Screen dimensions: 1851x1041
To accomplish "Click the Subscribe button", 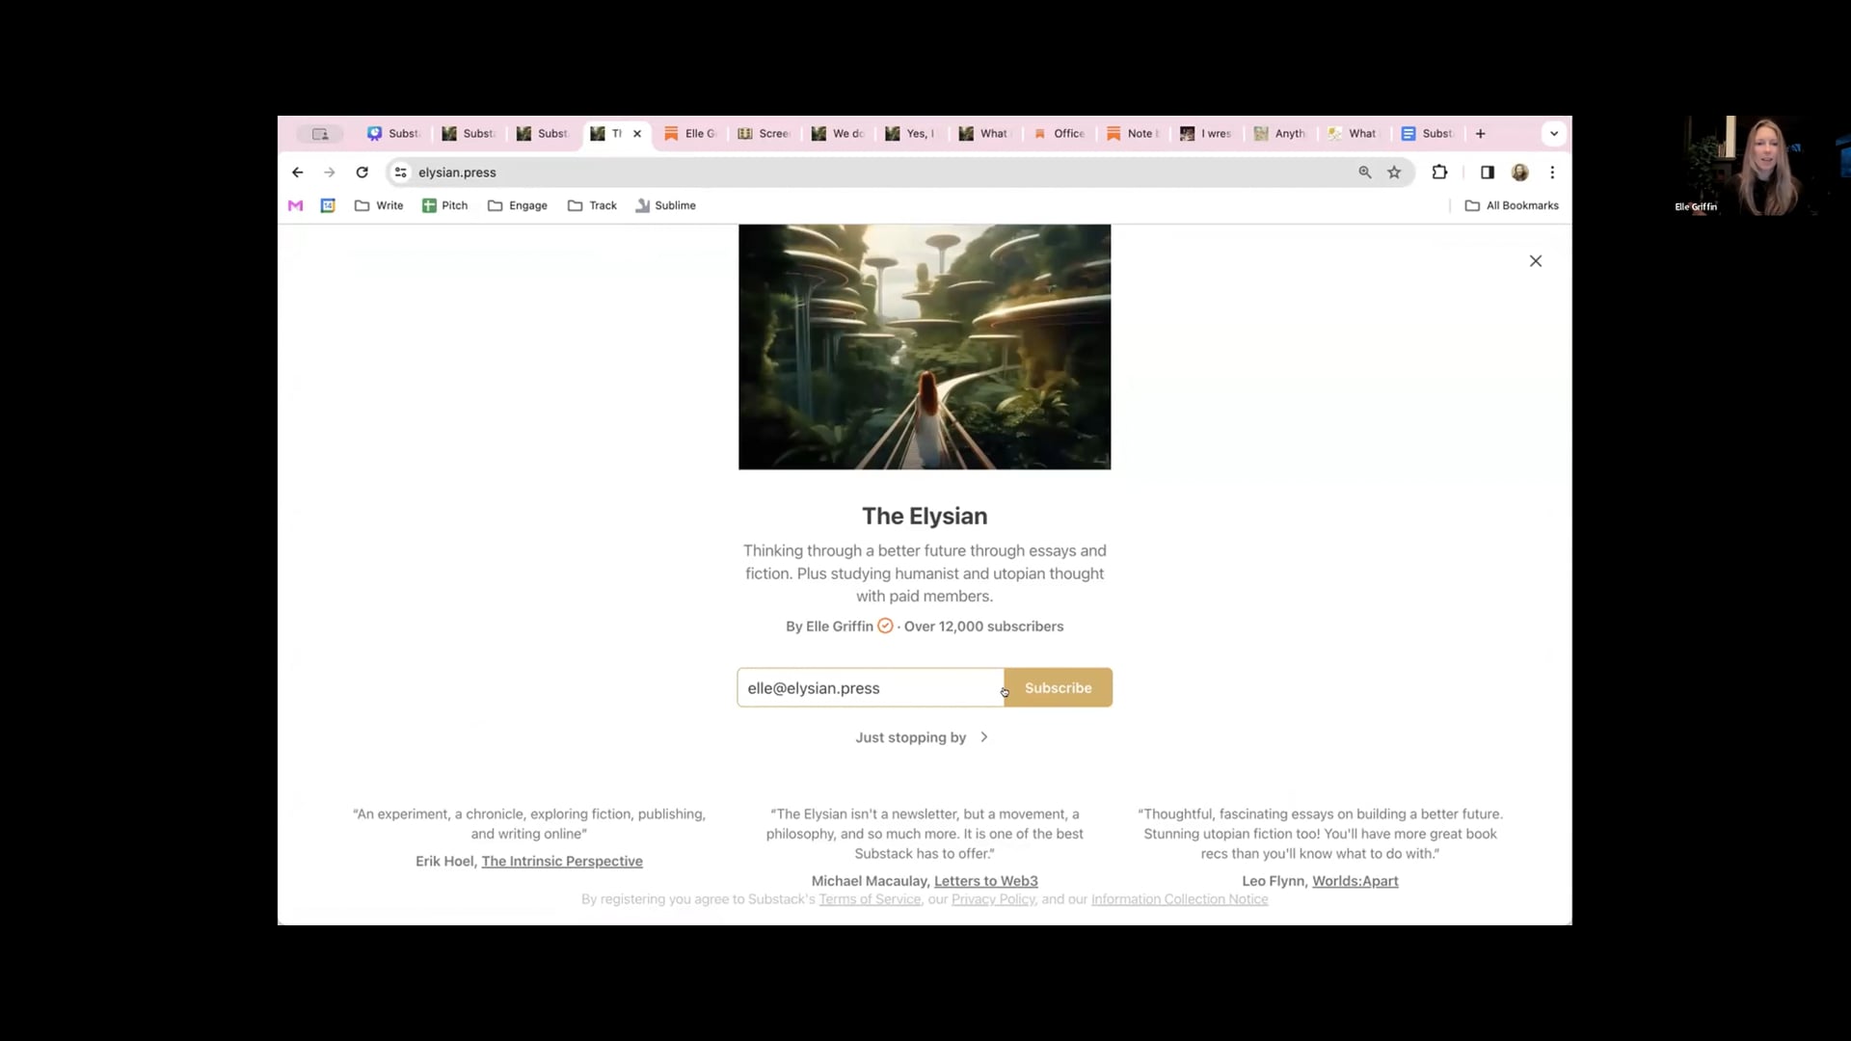I will coord(1058,688).
